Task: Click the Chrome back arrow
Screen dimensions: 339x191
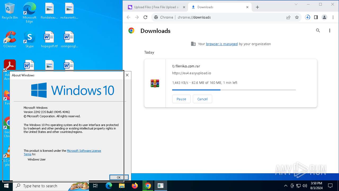Action: 128,17
